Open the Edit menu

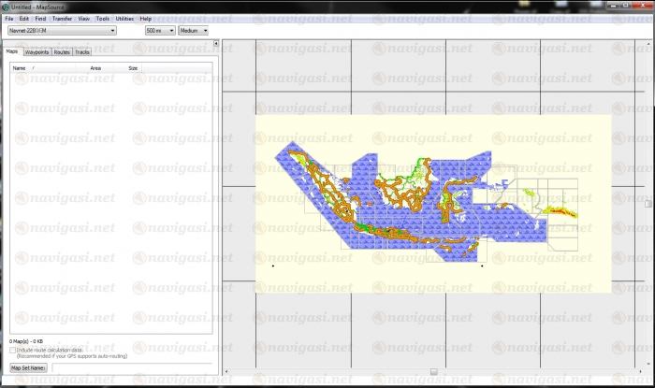pyautogui.click(x=23, y=19)
